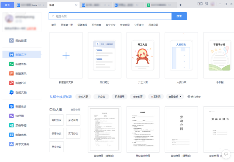Open 共享文件夹 icon in sidebar
Viewport: 234px width, 162px height.
(x=11, y=144)
